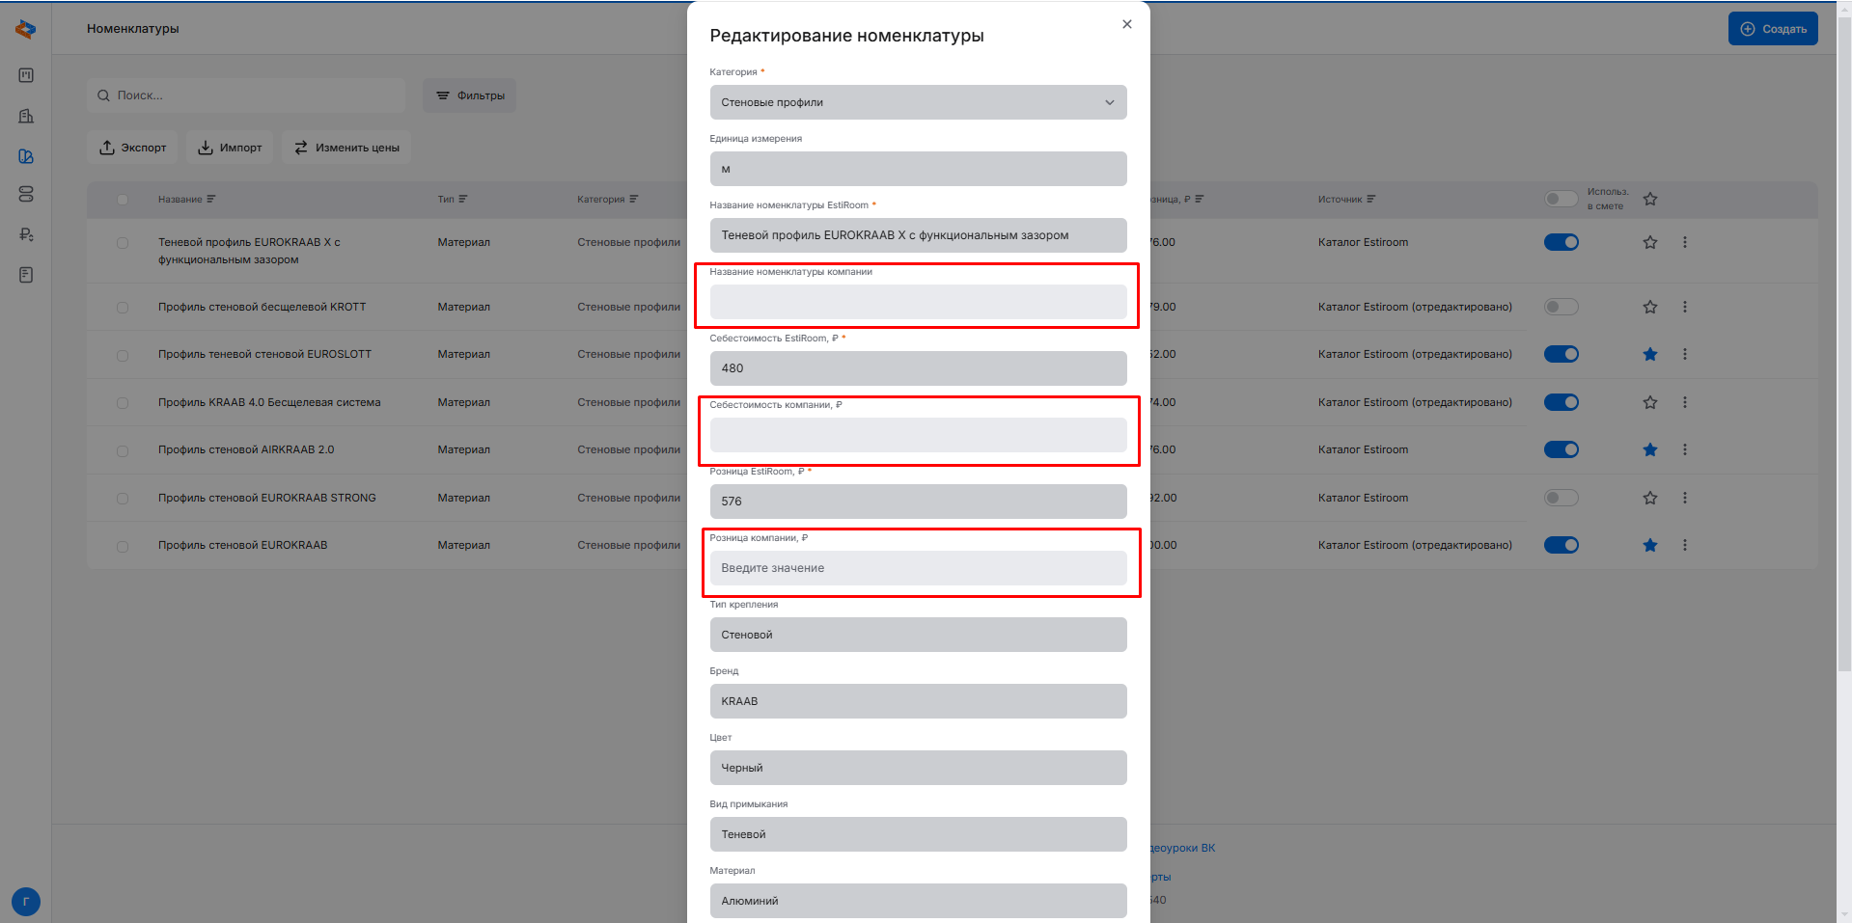Viewport: 1852px width, 923px height.
Task: Close the Редактирование номенклатуры dialog
Action: click(x=1126, y=24)
